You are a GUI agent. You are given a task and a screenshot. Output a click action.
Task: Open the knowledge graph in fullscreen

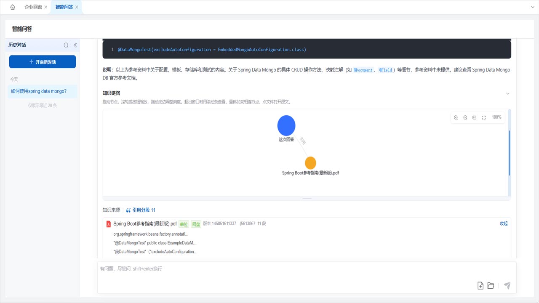[484, 117]
